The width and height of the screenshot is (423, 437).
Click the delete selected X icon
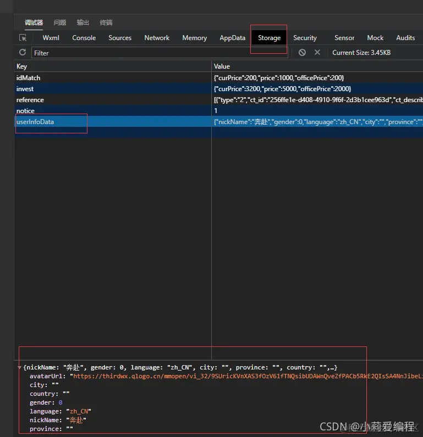tap(317, 52)
